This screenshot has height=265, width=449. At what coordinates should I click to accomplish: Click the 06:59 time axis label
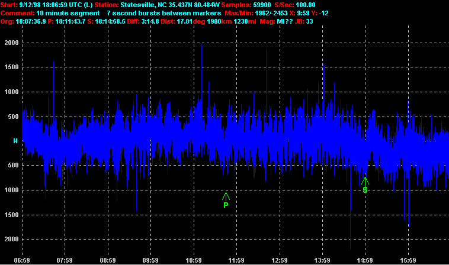point(22,260)
